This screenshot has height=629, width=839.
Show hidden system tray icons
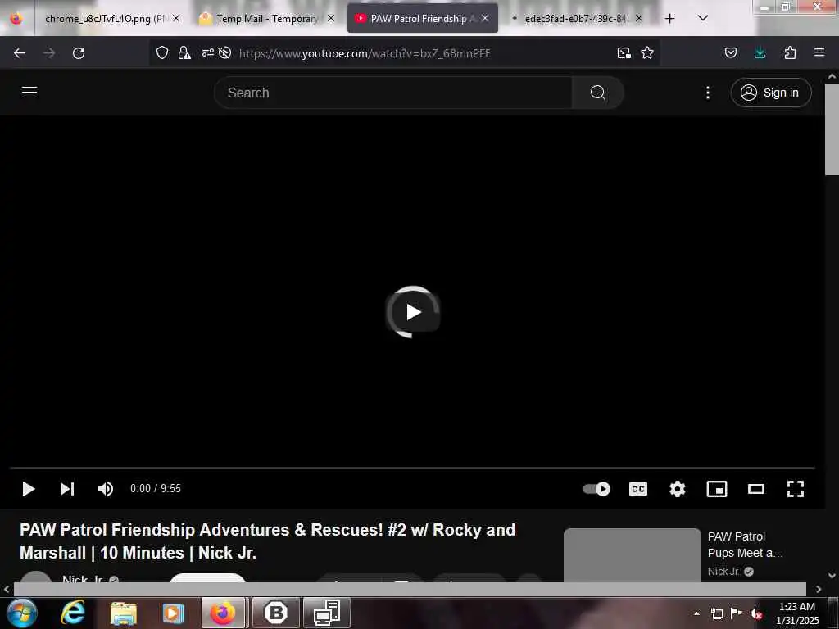(696, 613)
